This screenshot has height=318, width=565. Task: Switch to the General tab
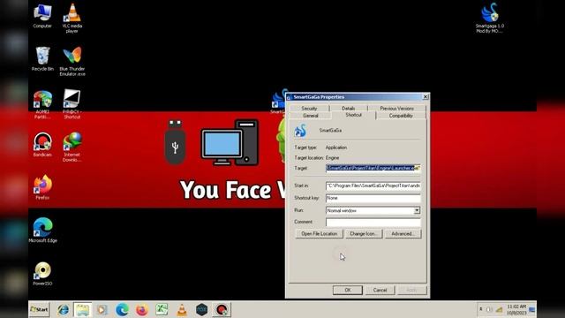(x=310, y=116)
